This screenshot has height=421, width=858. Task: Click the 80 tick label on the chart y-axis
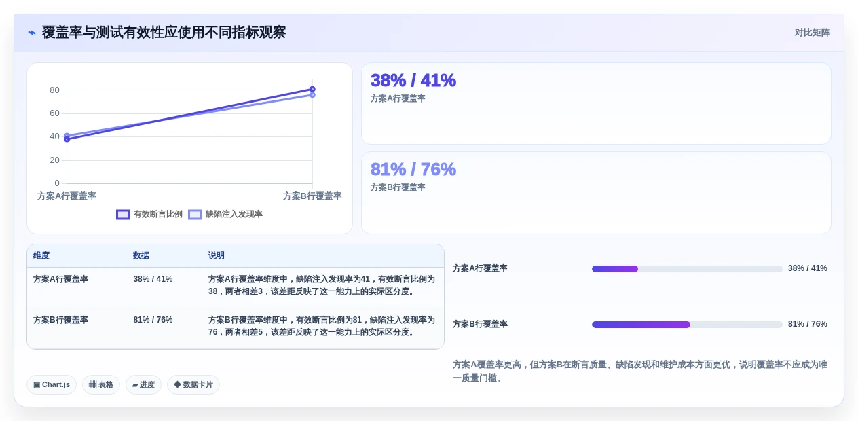coord(54,90)
